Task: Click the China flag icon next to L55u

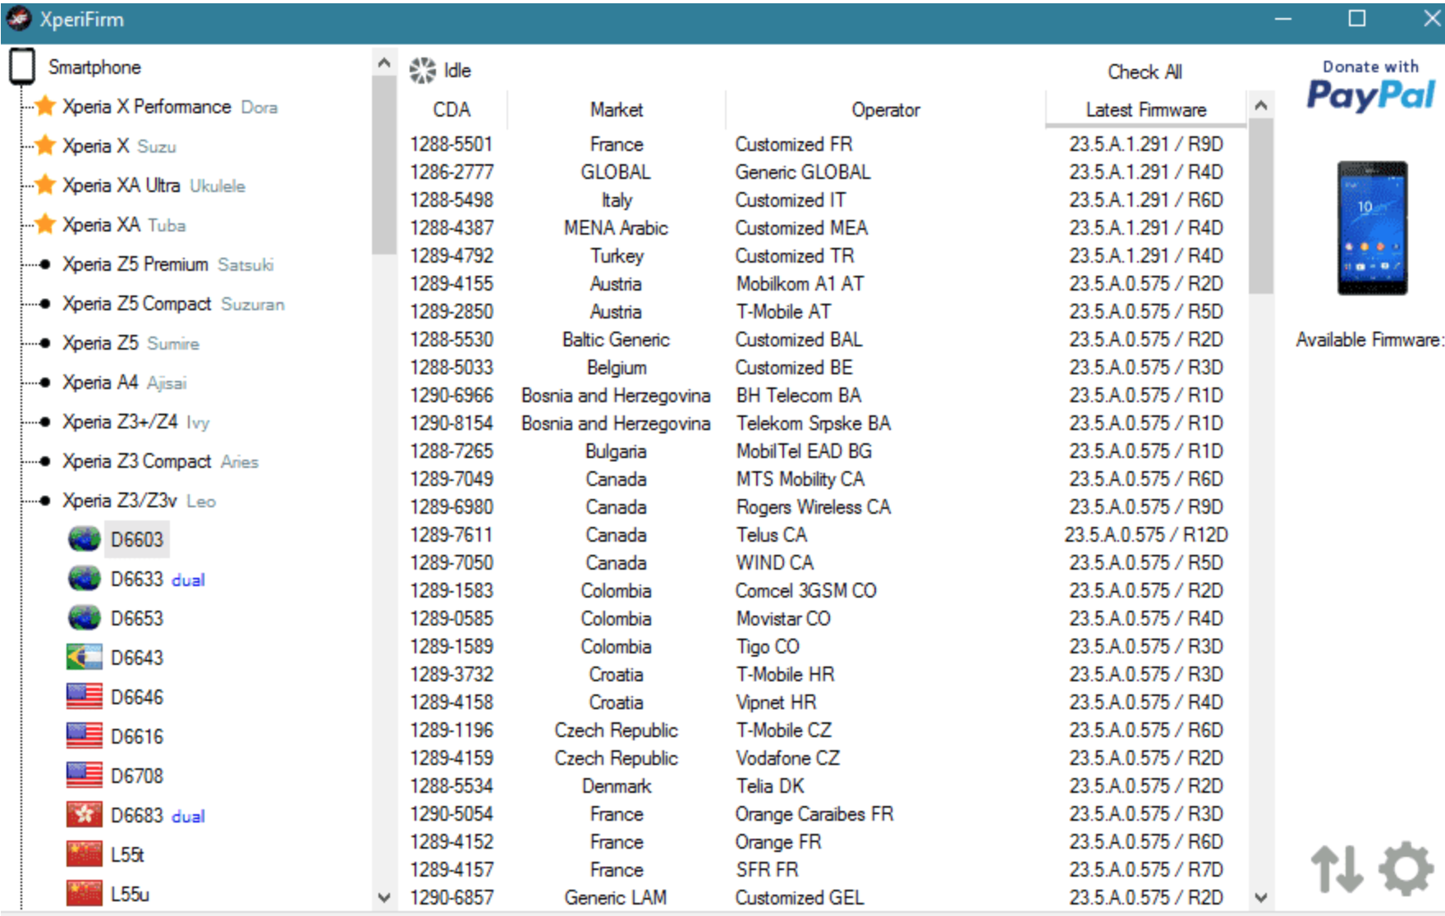Action: coord(84,893)
